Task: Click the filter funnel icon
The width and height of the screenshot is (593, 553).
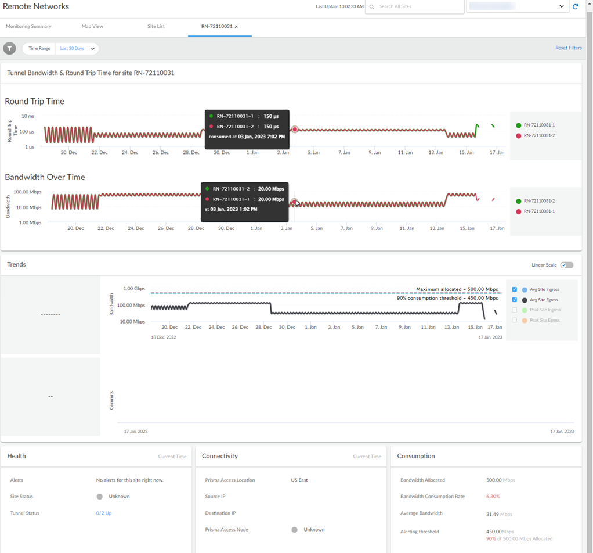Action: click(x=9, y=49)
